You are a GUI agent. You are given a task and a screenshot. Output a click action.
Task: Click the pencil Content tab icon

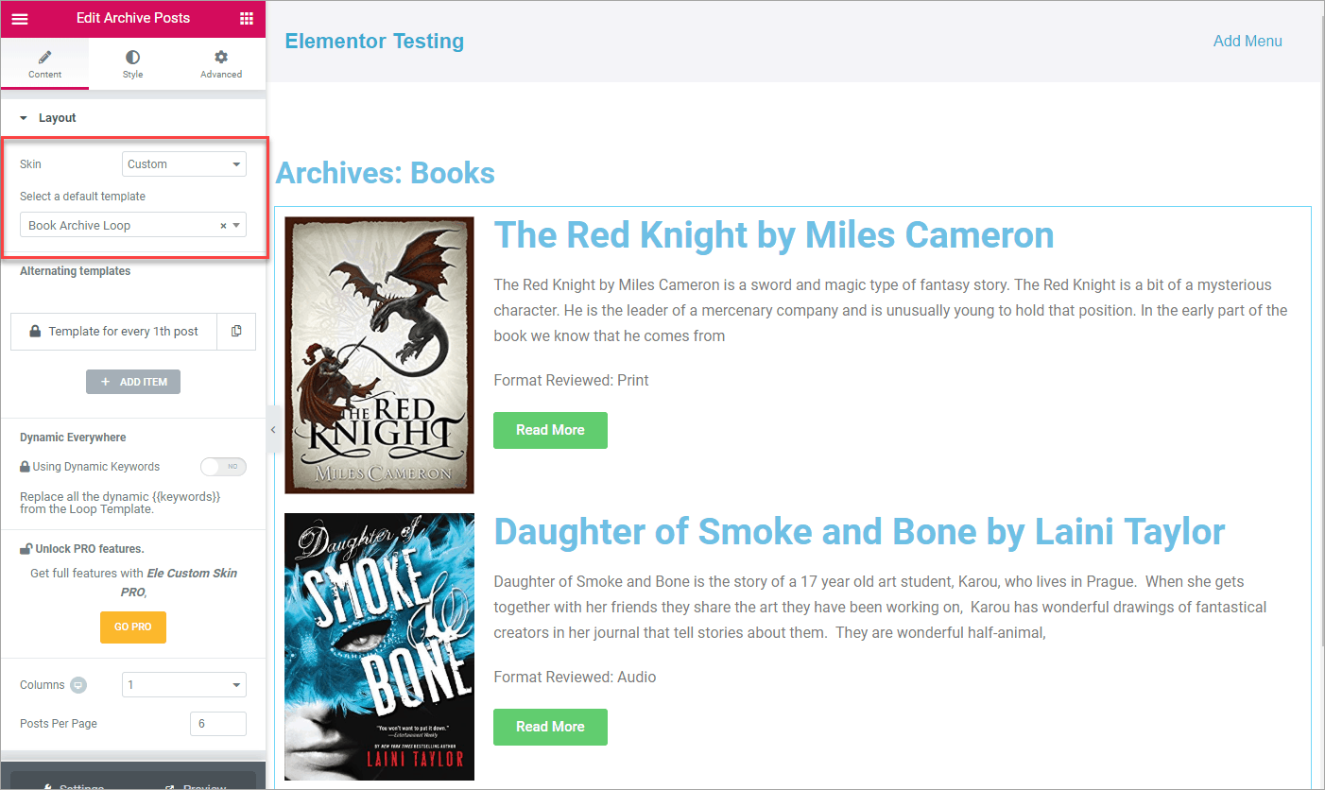point(44,58)
